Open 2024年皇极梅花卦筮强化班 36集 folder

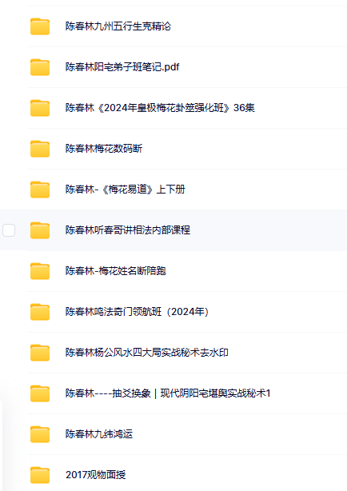(x=160, y=108)
